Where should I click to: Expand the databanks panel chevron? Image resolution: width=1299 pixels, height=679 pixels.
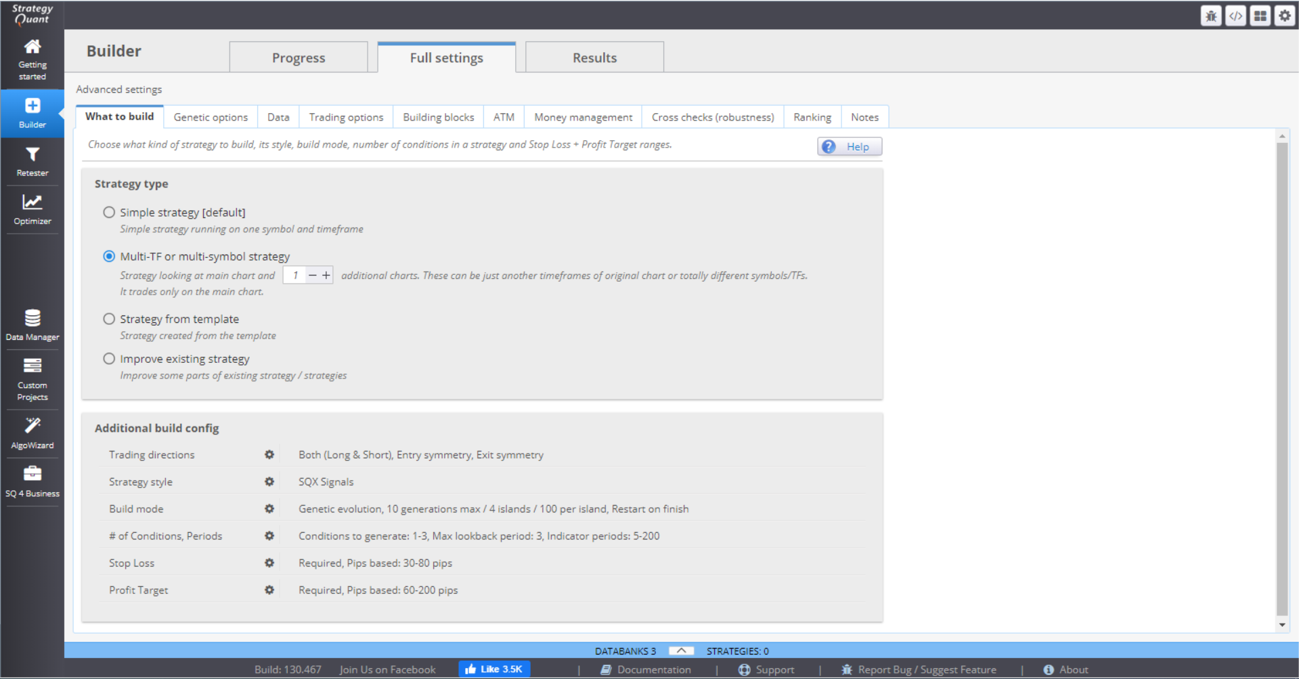(x=681, y=651)
